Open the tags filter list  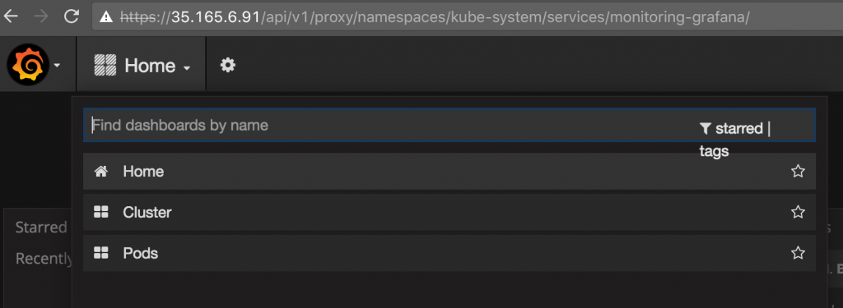click(x=714, y=151)
